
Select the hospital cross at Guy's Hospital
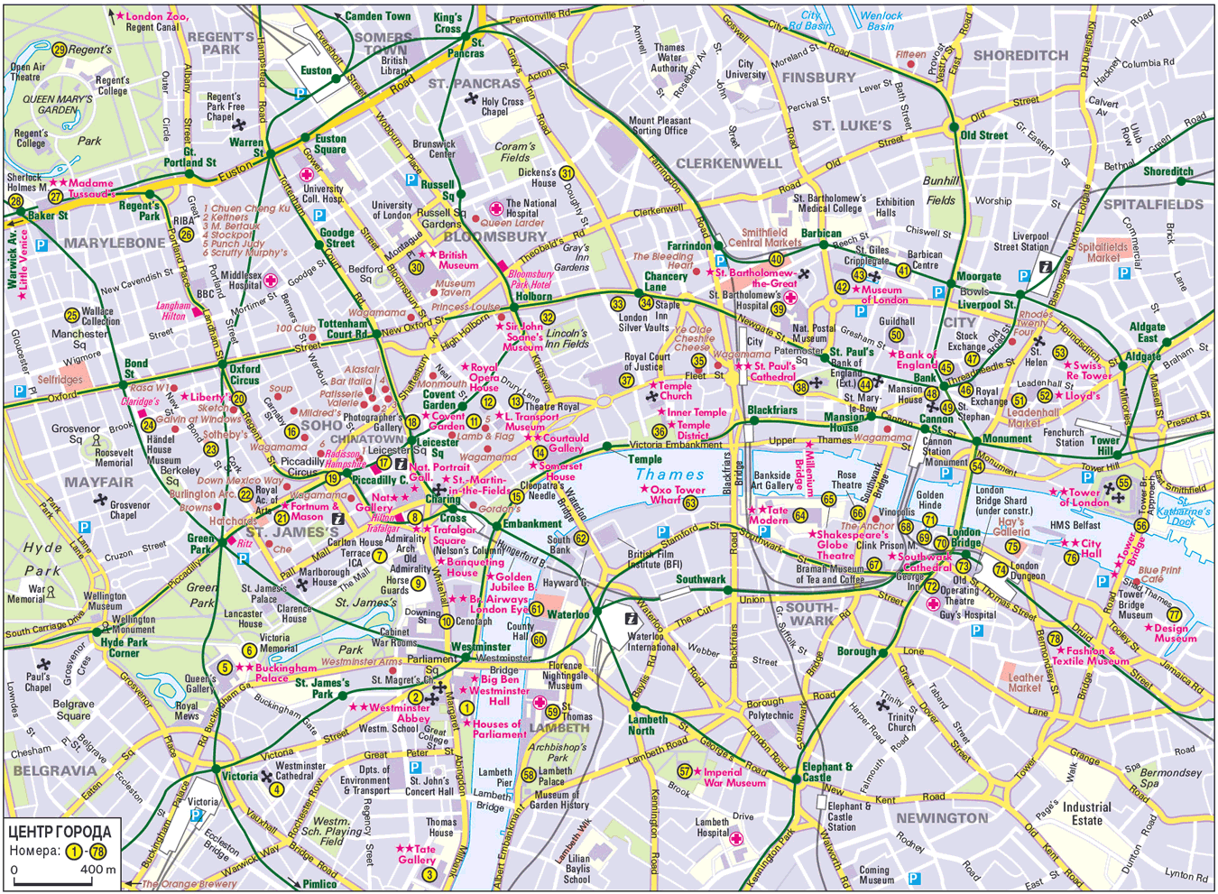933,603
